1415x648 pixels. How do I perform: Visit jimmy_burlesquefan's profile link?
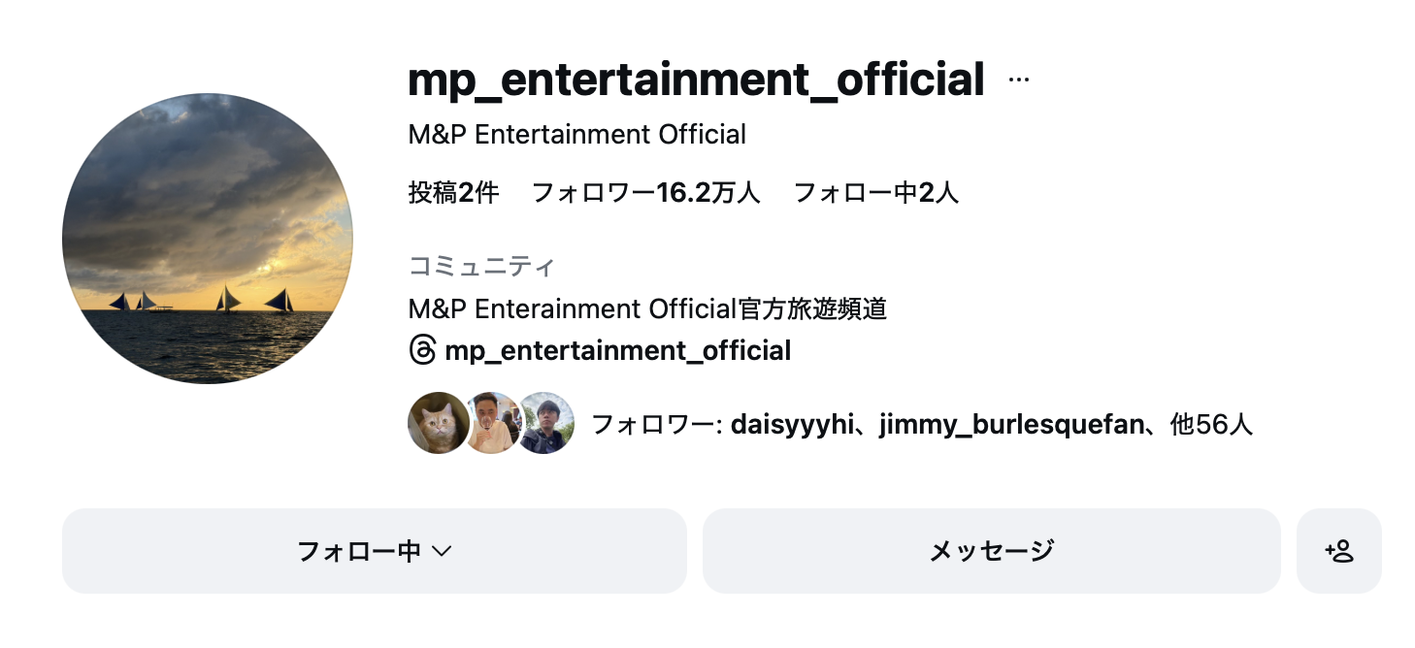(1011, 424)
